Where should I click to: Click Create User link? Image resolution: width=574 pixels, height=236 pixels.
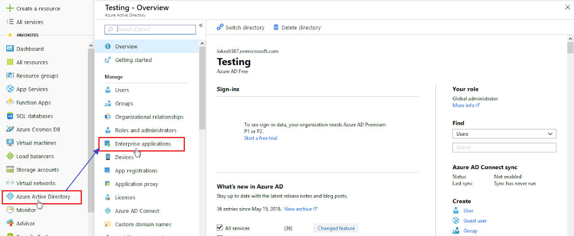pyautogui.click(x=468, y=210)
